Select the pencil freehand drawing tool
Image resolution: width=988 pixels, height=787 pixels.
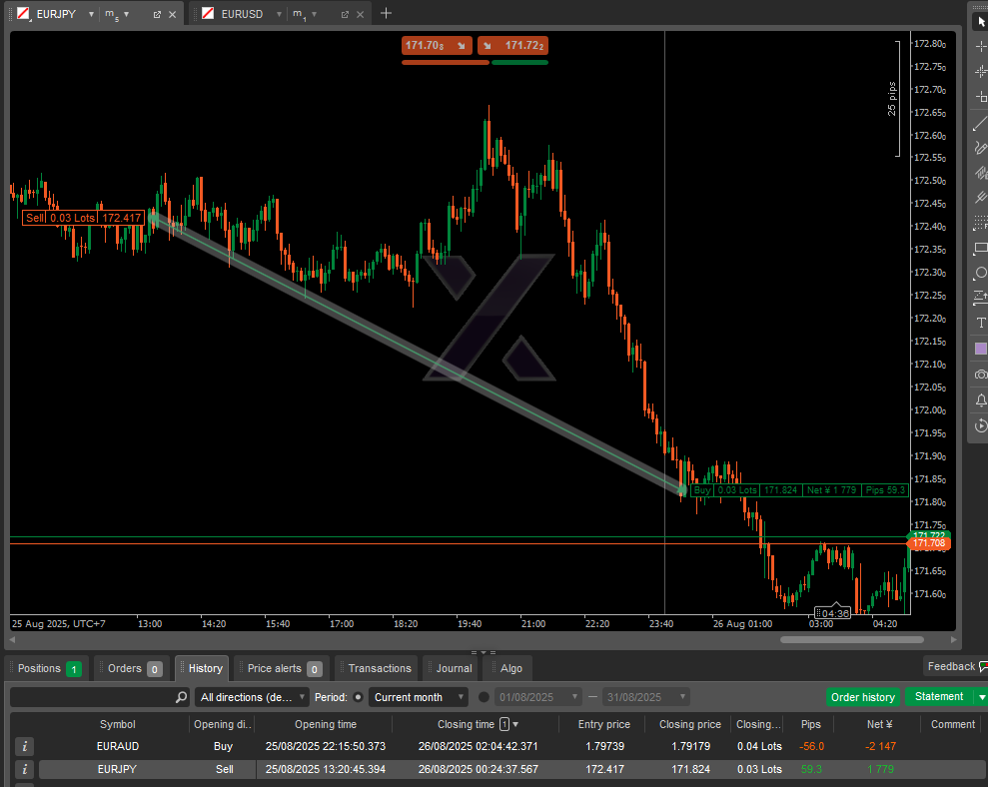980,148
